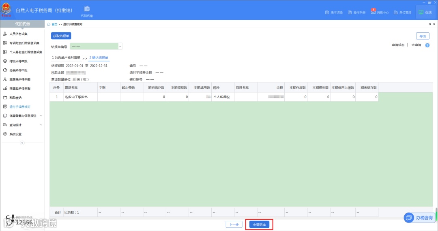Click the 期末结存数 column header
This screenshot has width=438, height=231.
(x=367, y=87)
